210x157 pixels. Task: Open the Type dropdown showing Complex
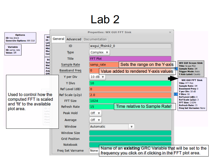tap(99, 52)
